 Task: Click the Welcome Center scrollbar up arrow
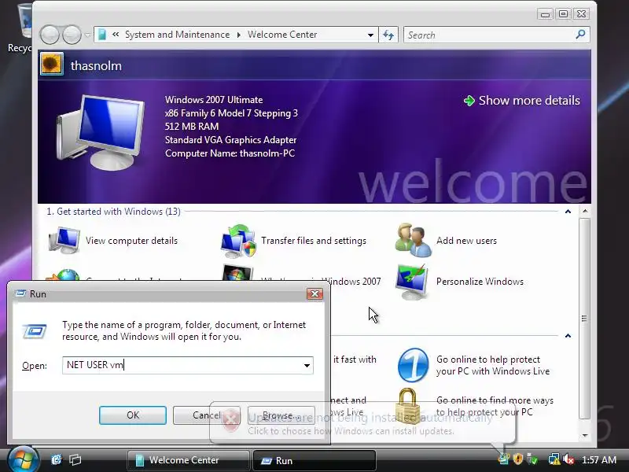point(585,211)
